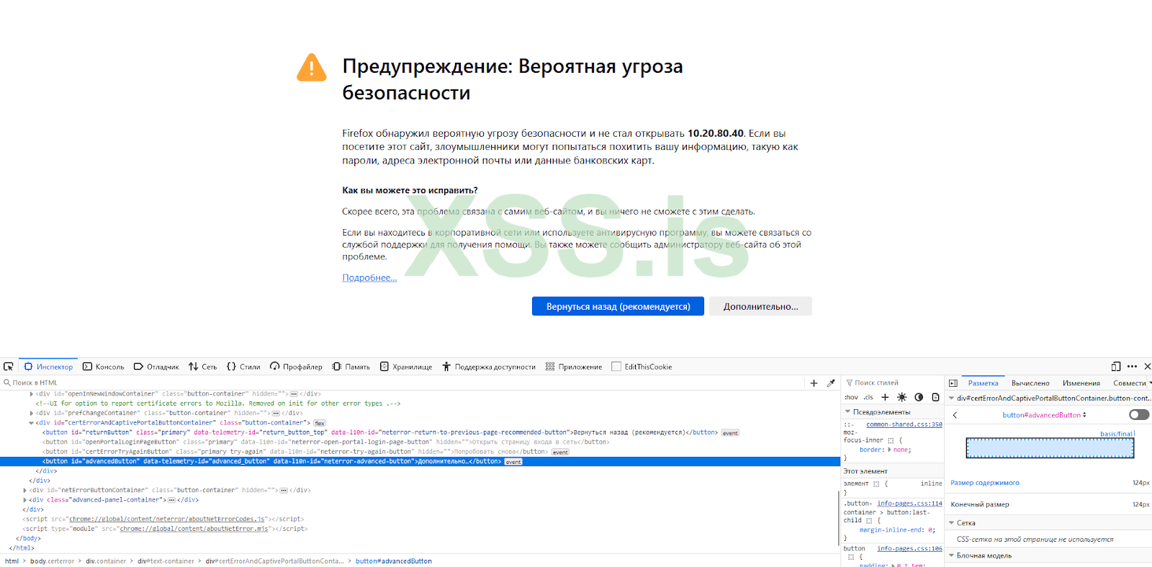Focus the Поиск стилей filter field
This screenshot has height=567, width=1152.
click(893, 383)
